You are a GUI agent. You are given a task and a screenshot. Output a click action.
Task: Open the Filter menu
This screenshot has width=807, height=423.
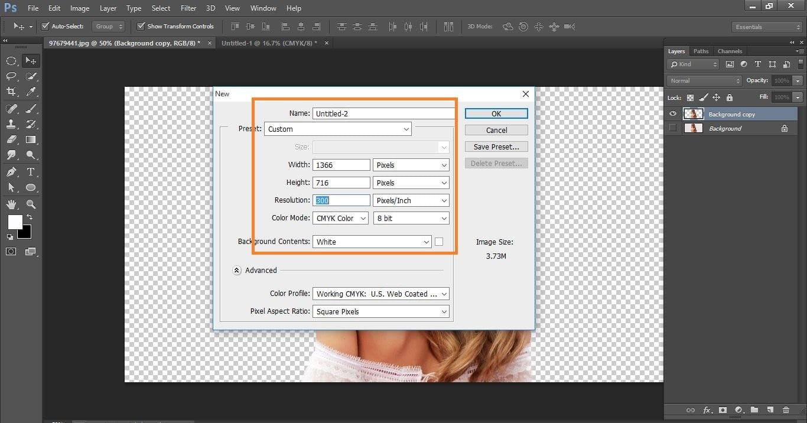(x=188, y=8)
